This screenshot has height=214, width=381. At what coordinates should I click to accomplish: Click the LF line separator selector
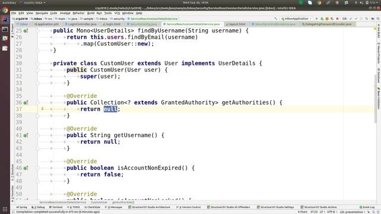(322, 212)
